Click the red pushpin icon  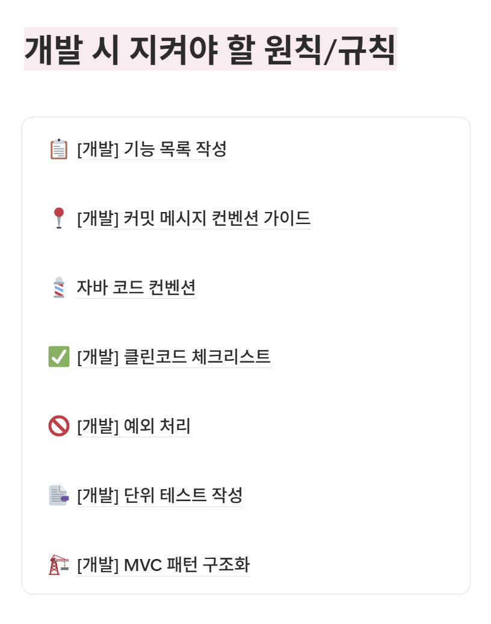59,218
